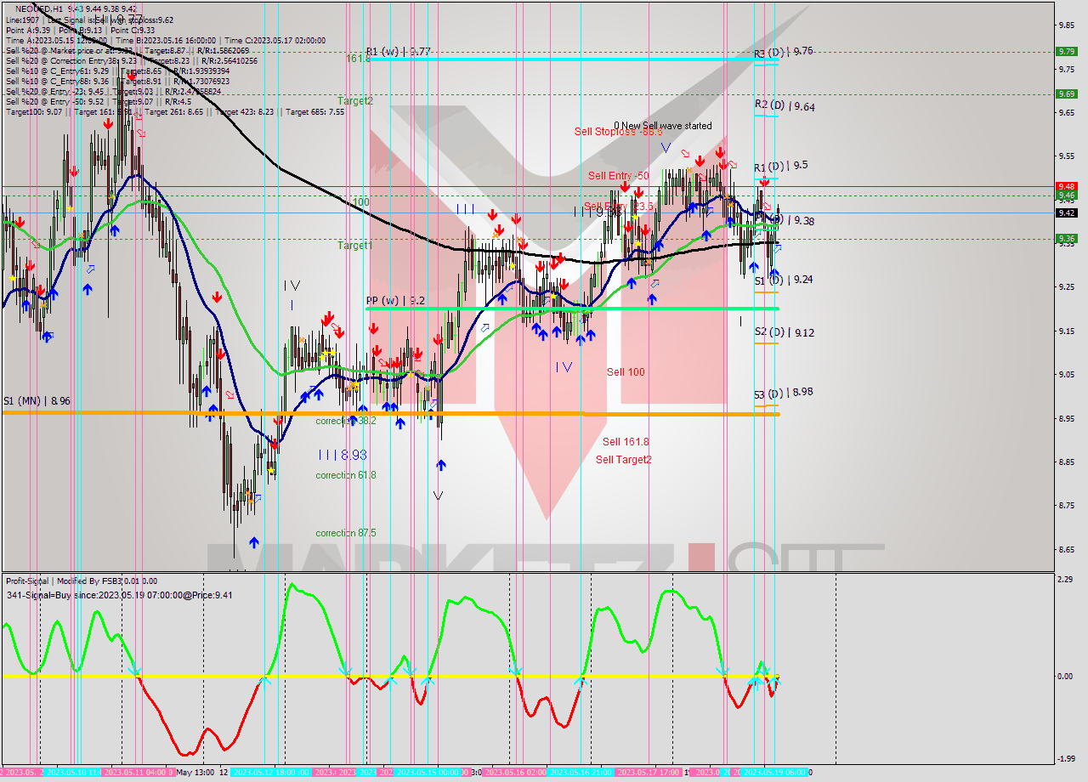Viewport: 1088px width, 782px height.
Task: Click the 'R1 (w) | 9.77' label
Action: tap(399, 51)
